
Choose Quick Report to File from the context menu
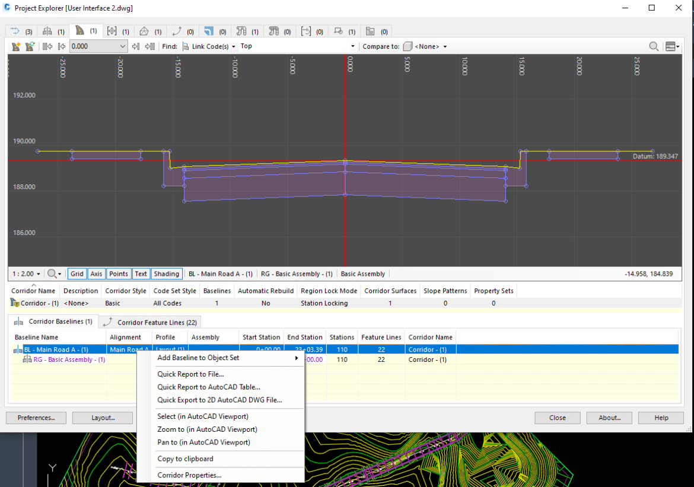coord(190,374)
